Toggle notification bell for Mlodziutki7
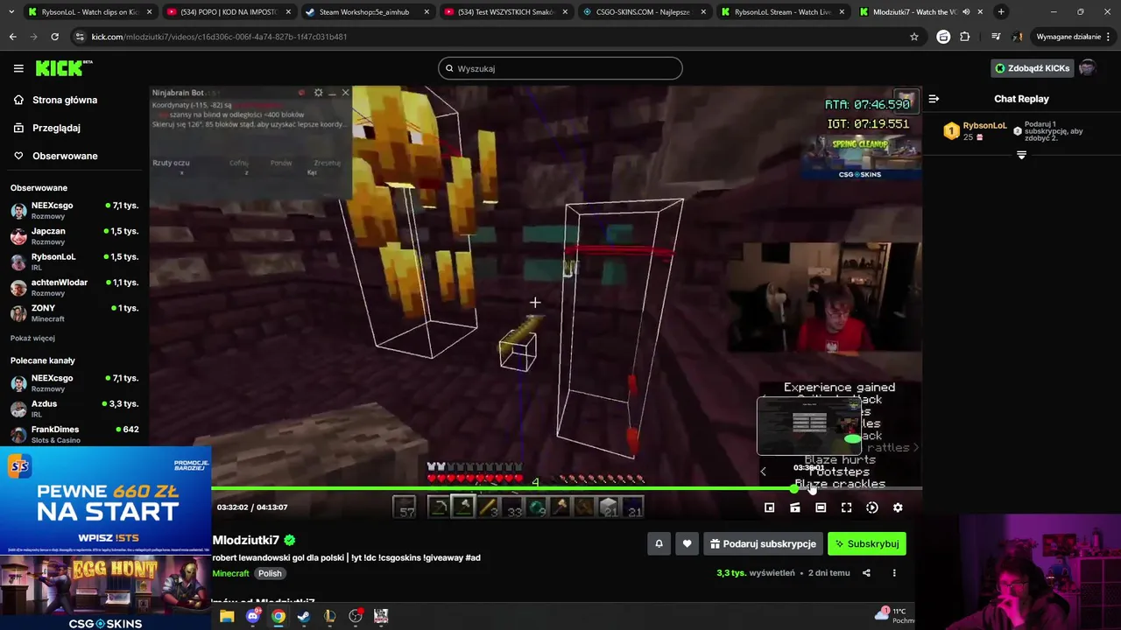 [659, 543]
